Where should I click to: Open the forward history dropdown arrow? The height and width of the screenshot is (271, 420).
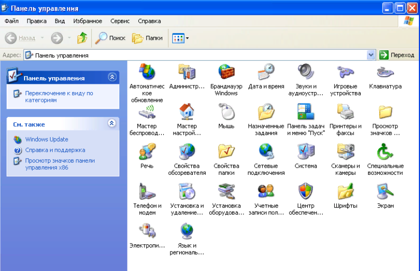tap(69, 38)
